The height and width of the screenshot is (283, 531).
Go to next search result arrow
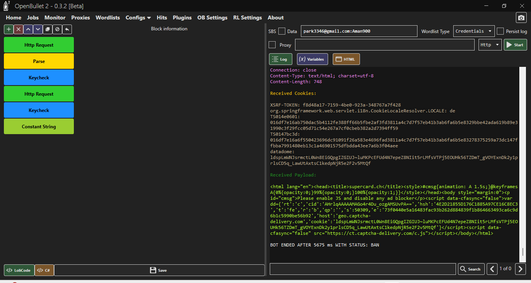click(x=521, y=269)
